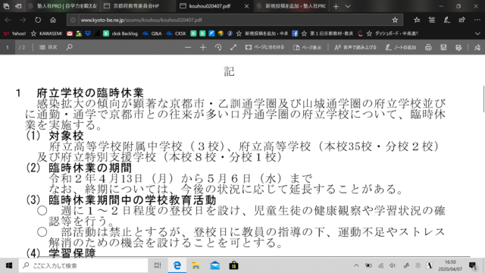The width and height of the screenshot is (485, 273).
Task: Set these tabs aside icon
Action: pos(18,6)
